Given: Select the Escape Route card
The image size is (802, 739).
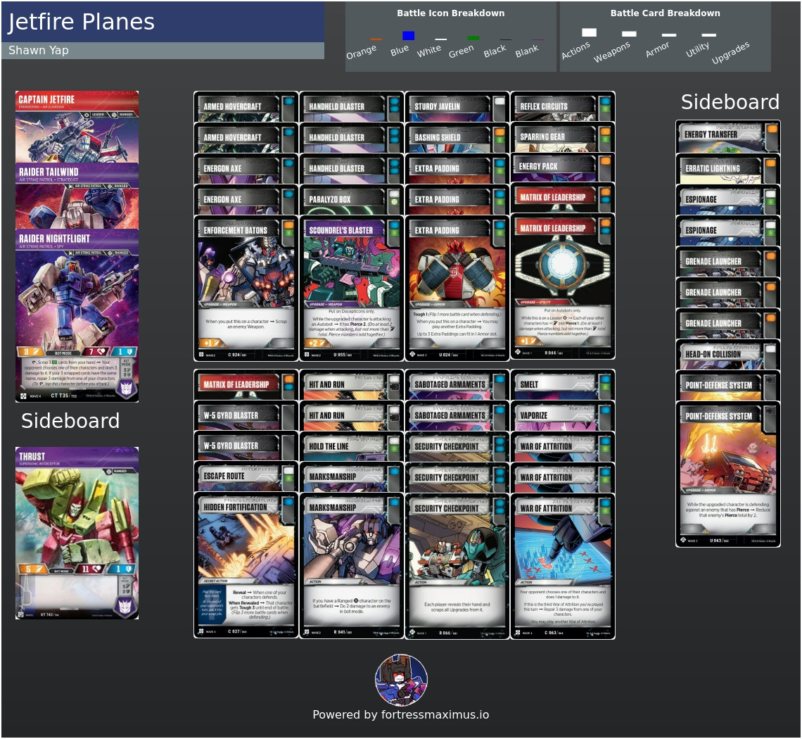Looking at the screenshot, I should pos(246,476).
